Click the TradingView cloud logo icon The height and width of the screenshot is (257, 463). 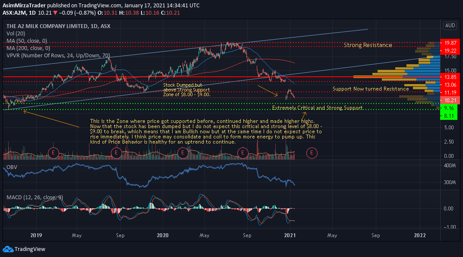pos(8,249)
